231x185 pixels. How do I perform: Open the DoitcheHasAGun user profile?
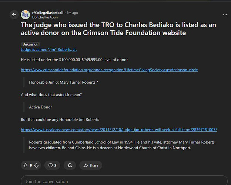pyautogui.click(x=46, y=17)
